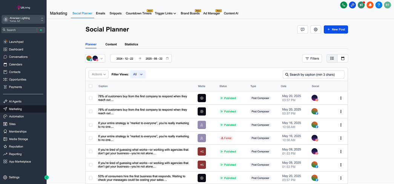394x184 pixels.
Task: Open the orange notifications bell
Action: (x=370, y=5)
